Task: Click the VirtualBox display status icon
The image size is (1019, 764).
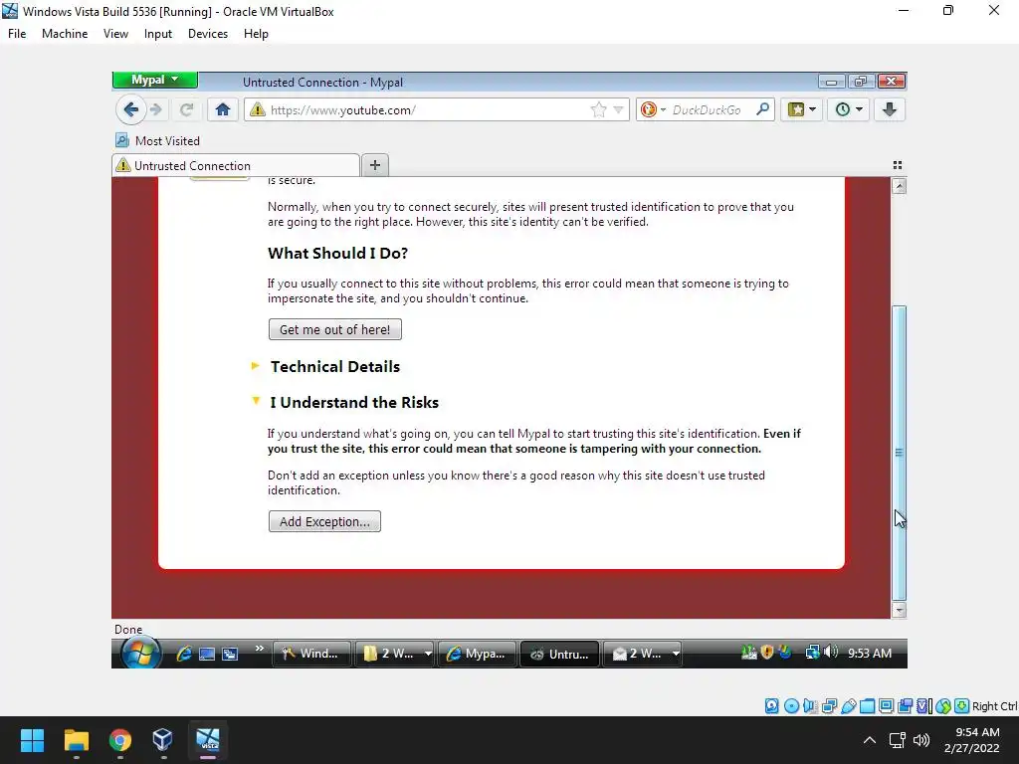Action: 886,706
